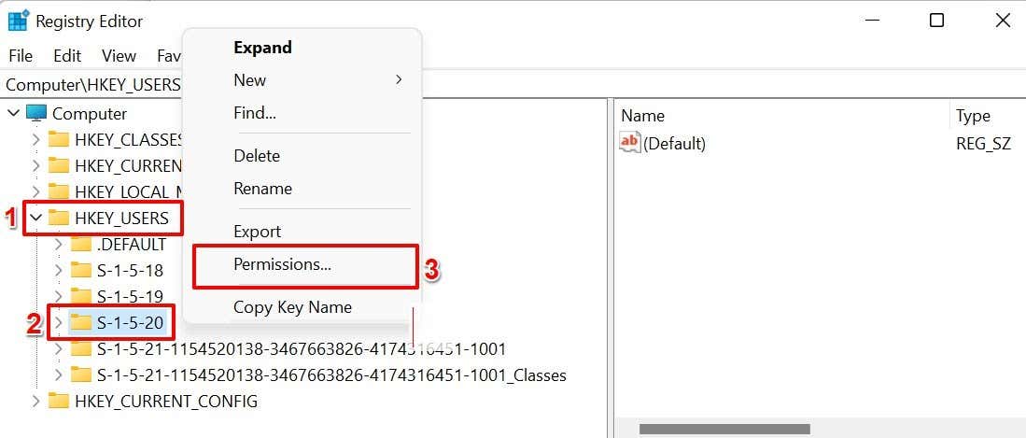This screenshot has width=1026, height=438.
Task: Select the S-1-5-19 key label
Action: coord(130,296)
